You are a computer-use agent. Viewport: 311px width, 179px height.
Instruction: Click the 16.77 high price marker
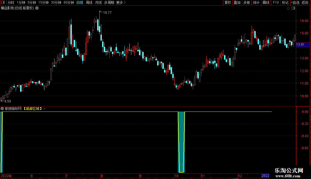(107, 12)
